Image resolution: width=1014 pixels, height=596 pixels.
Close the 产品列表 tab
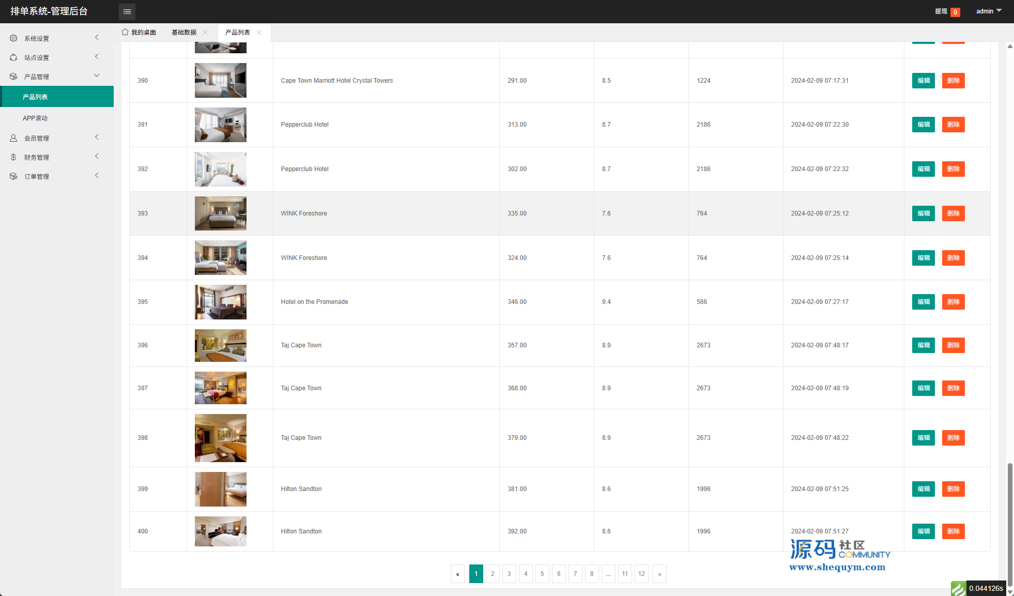tap(259, 32)
